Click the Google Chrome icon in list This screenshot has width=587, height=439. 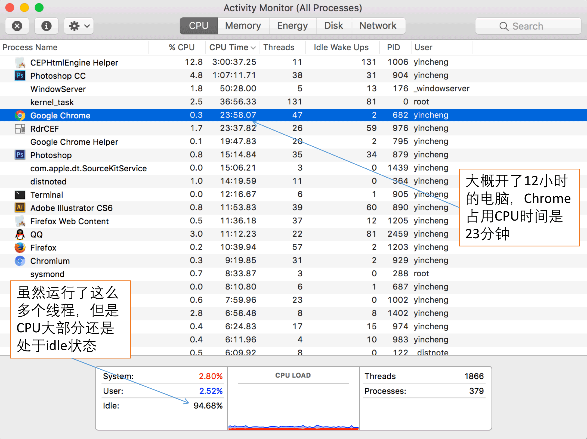pos(20,115)
